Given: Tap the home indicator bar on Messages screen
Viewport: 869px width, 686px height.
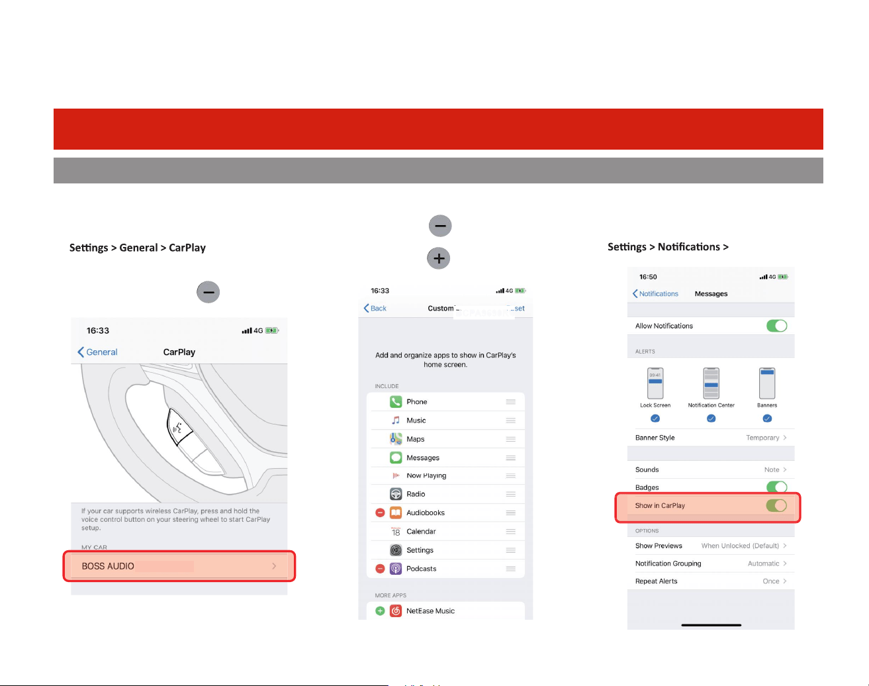Looking at the screenshot, I should click(x=711, y=624).
